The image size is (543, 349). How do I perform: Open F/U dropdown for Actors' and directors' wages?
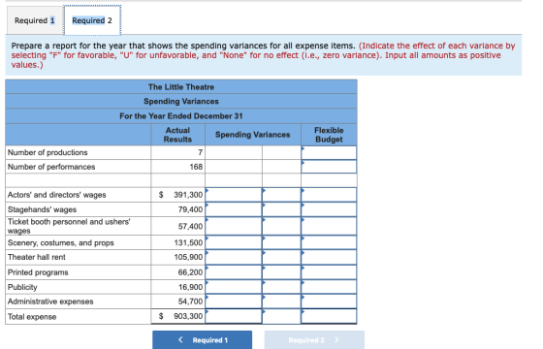tap(281, 195)
